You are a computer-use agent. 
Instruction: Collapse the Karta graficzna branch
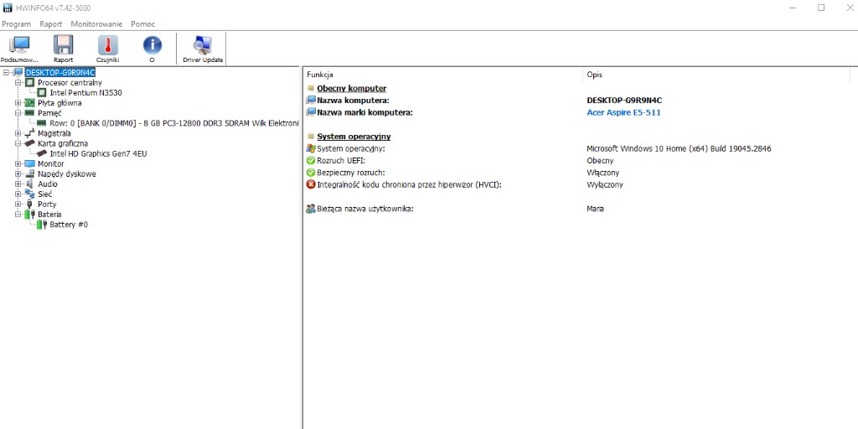pos(18,143)
